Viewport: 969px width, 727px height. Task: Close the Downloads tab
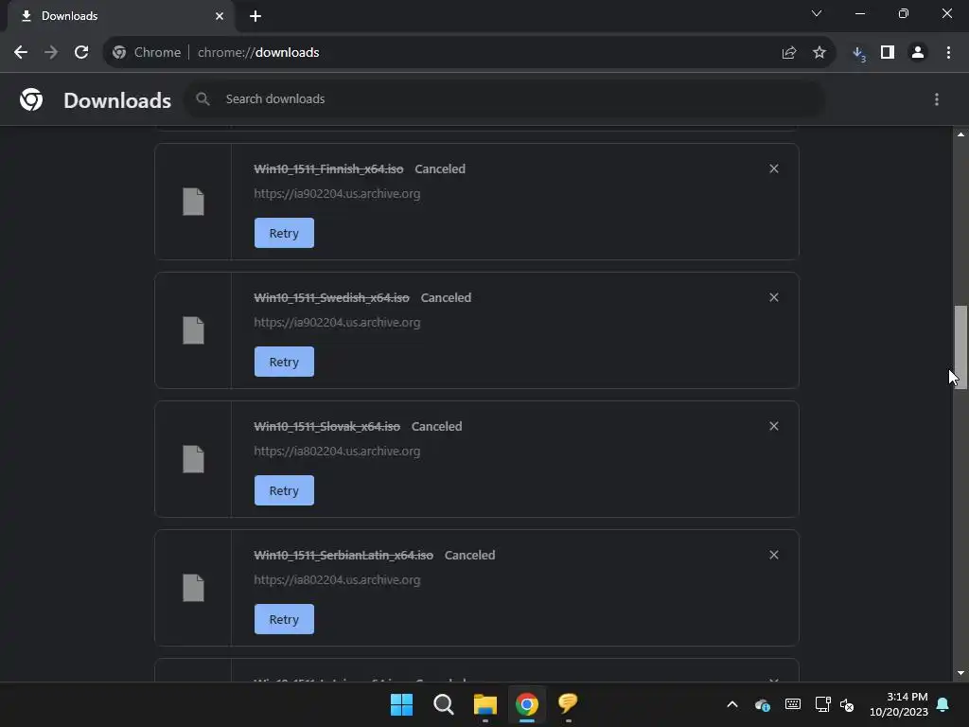pos(220,16)
